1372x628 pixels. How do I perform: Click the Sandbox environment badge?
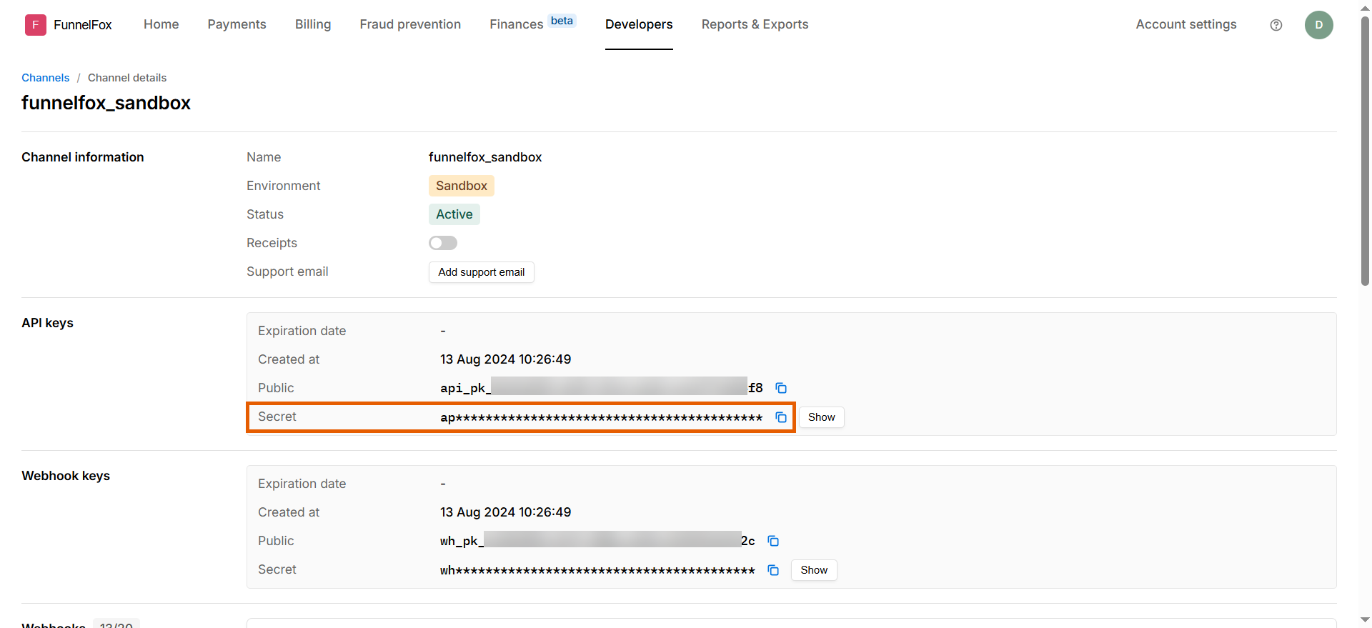point(462,186)
